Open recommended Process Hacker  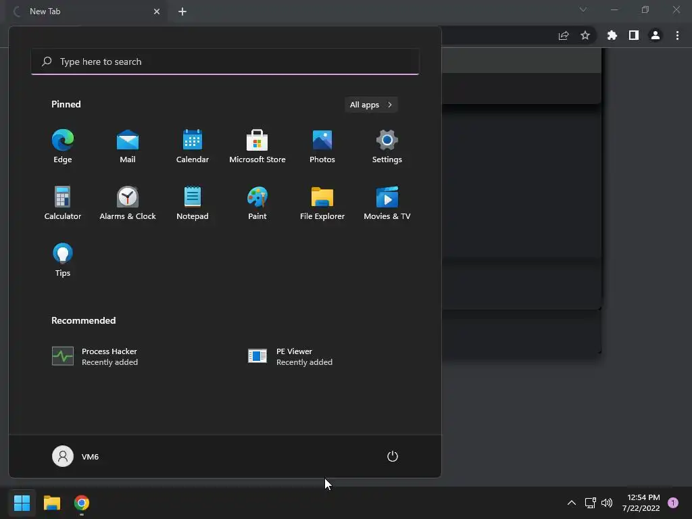pyautogui.click(x=95, y=357)
